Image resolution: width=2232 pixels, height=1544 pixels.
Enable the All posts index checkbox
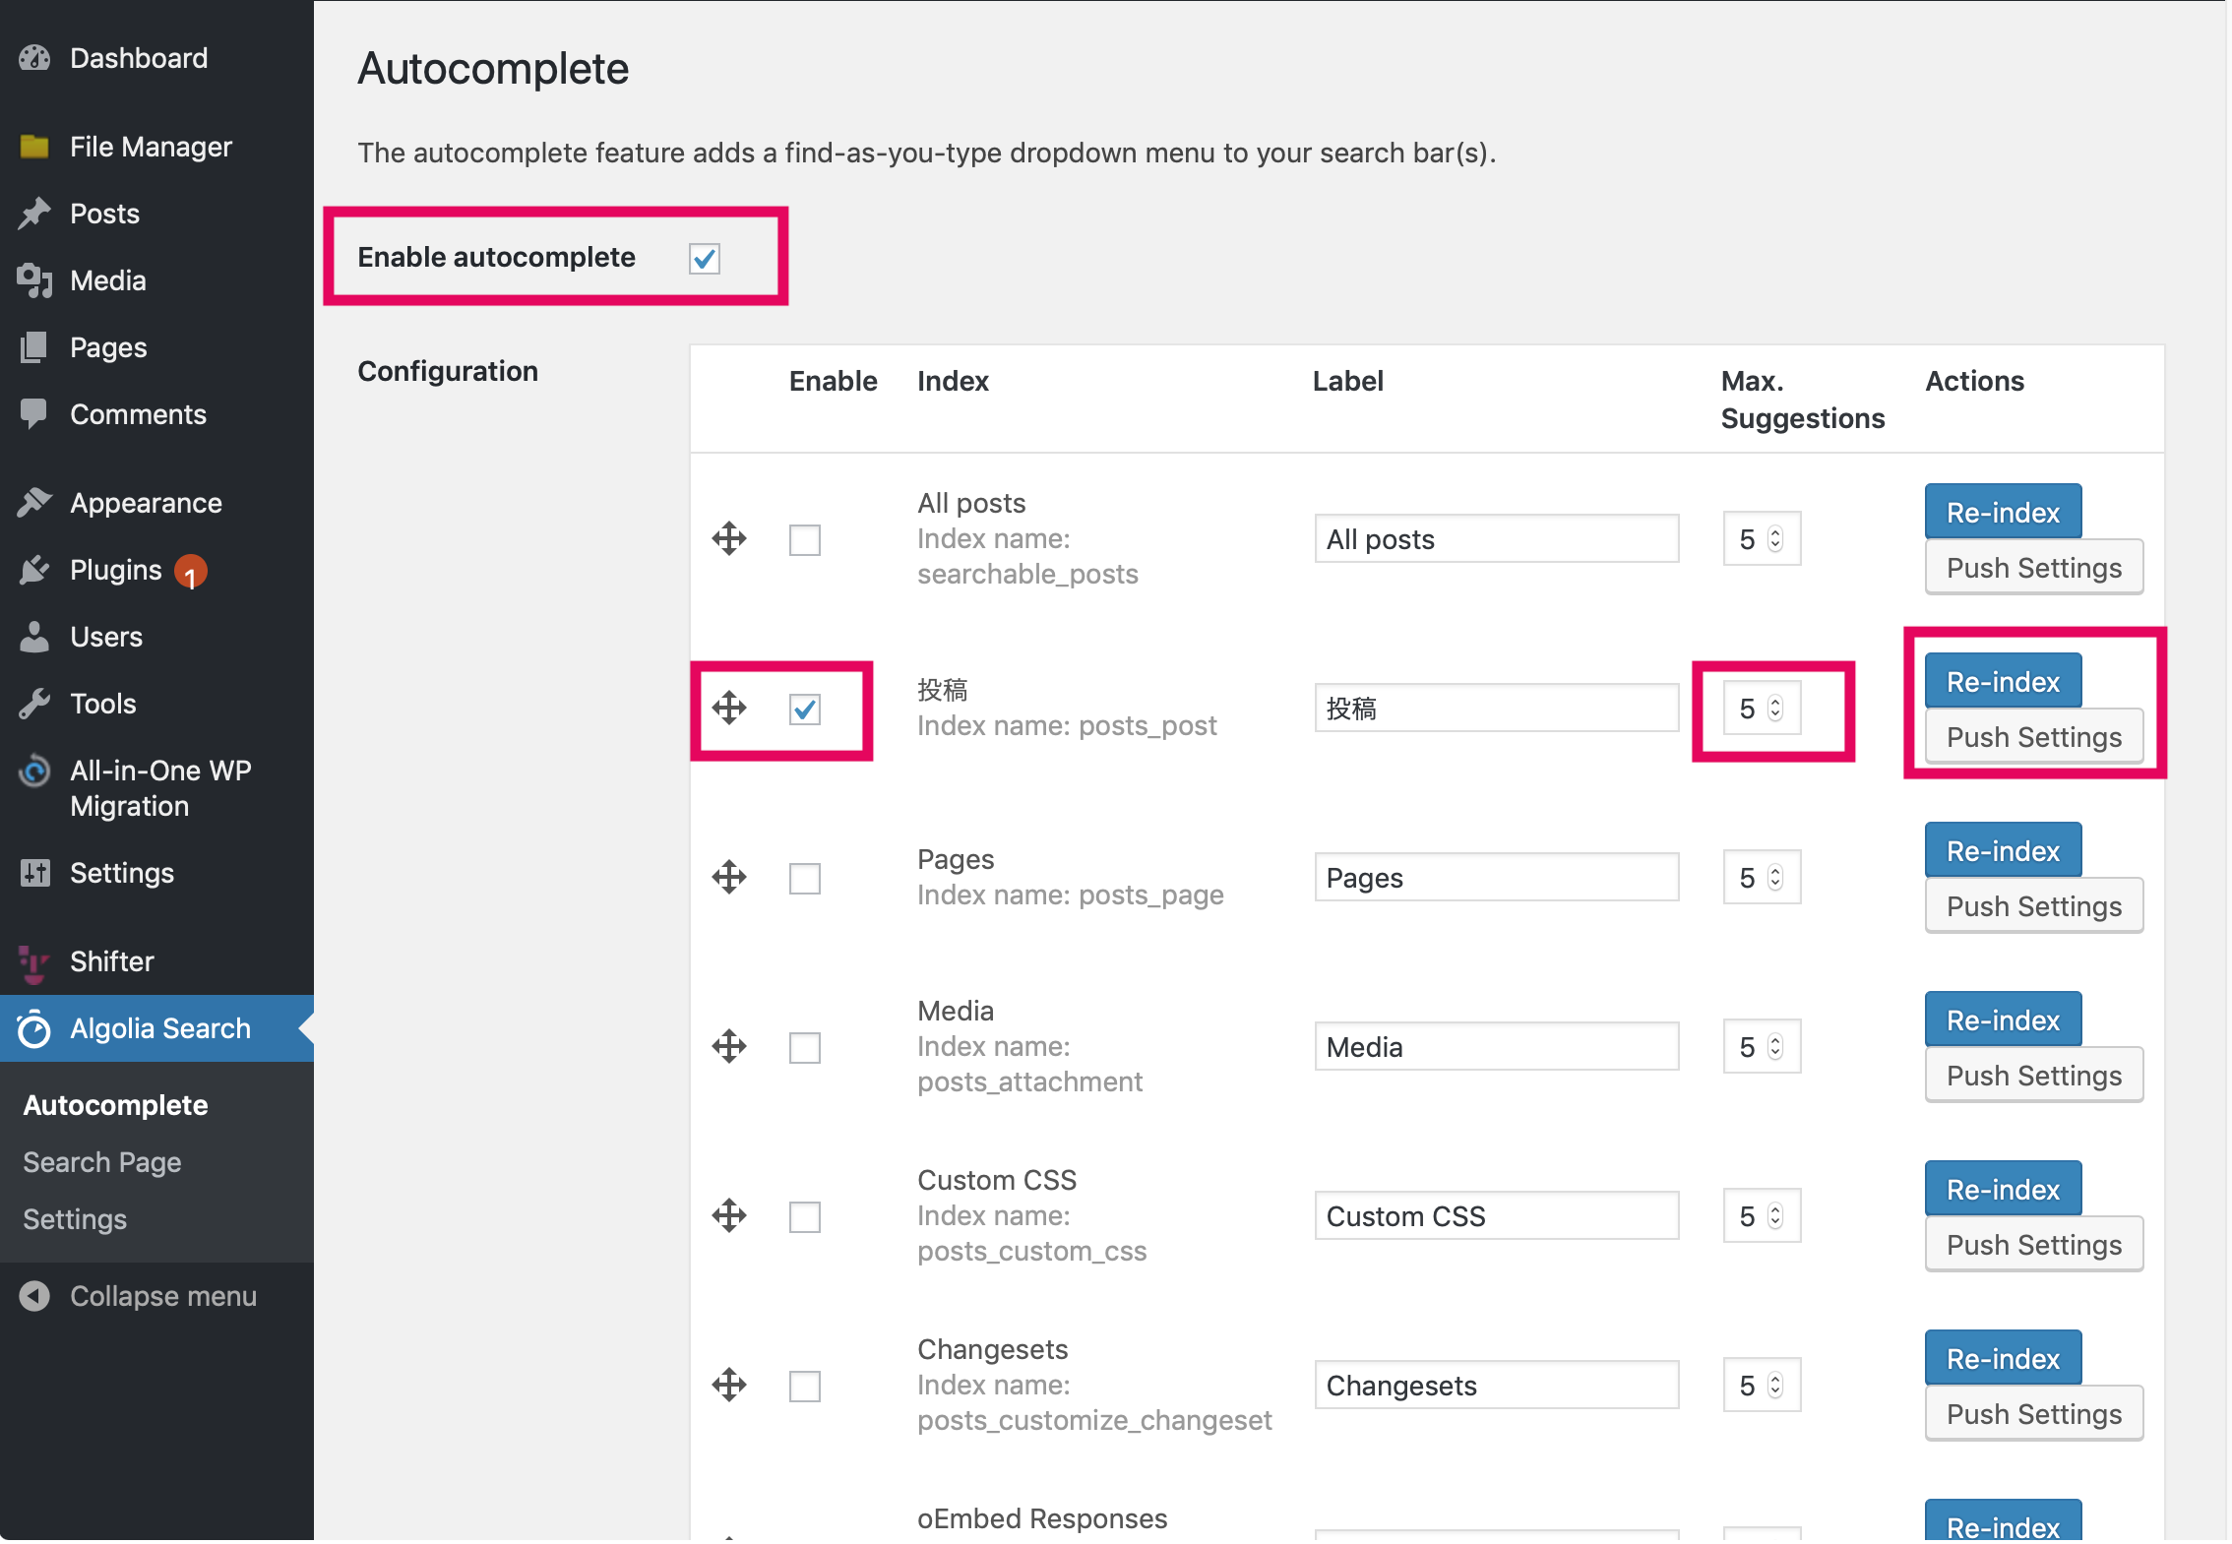click(x=805, y=540)
